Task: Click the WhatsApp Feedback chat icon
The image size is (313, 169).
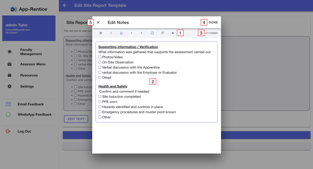Action: 8,114
